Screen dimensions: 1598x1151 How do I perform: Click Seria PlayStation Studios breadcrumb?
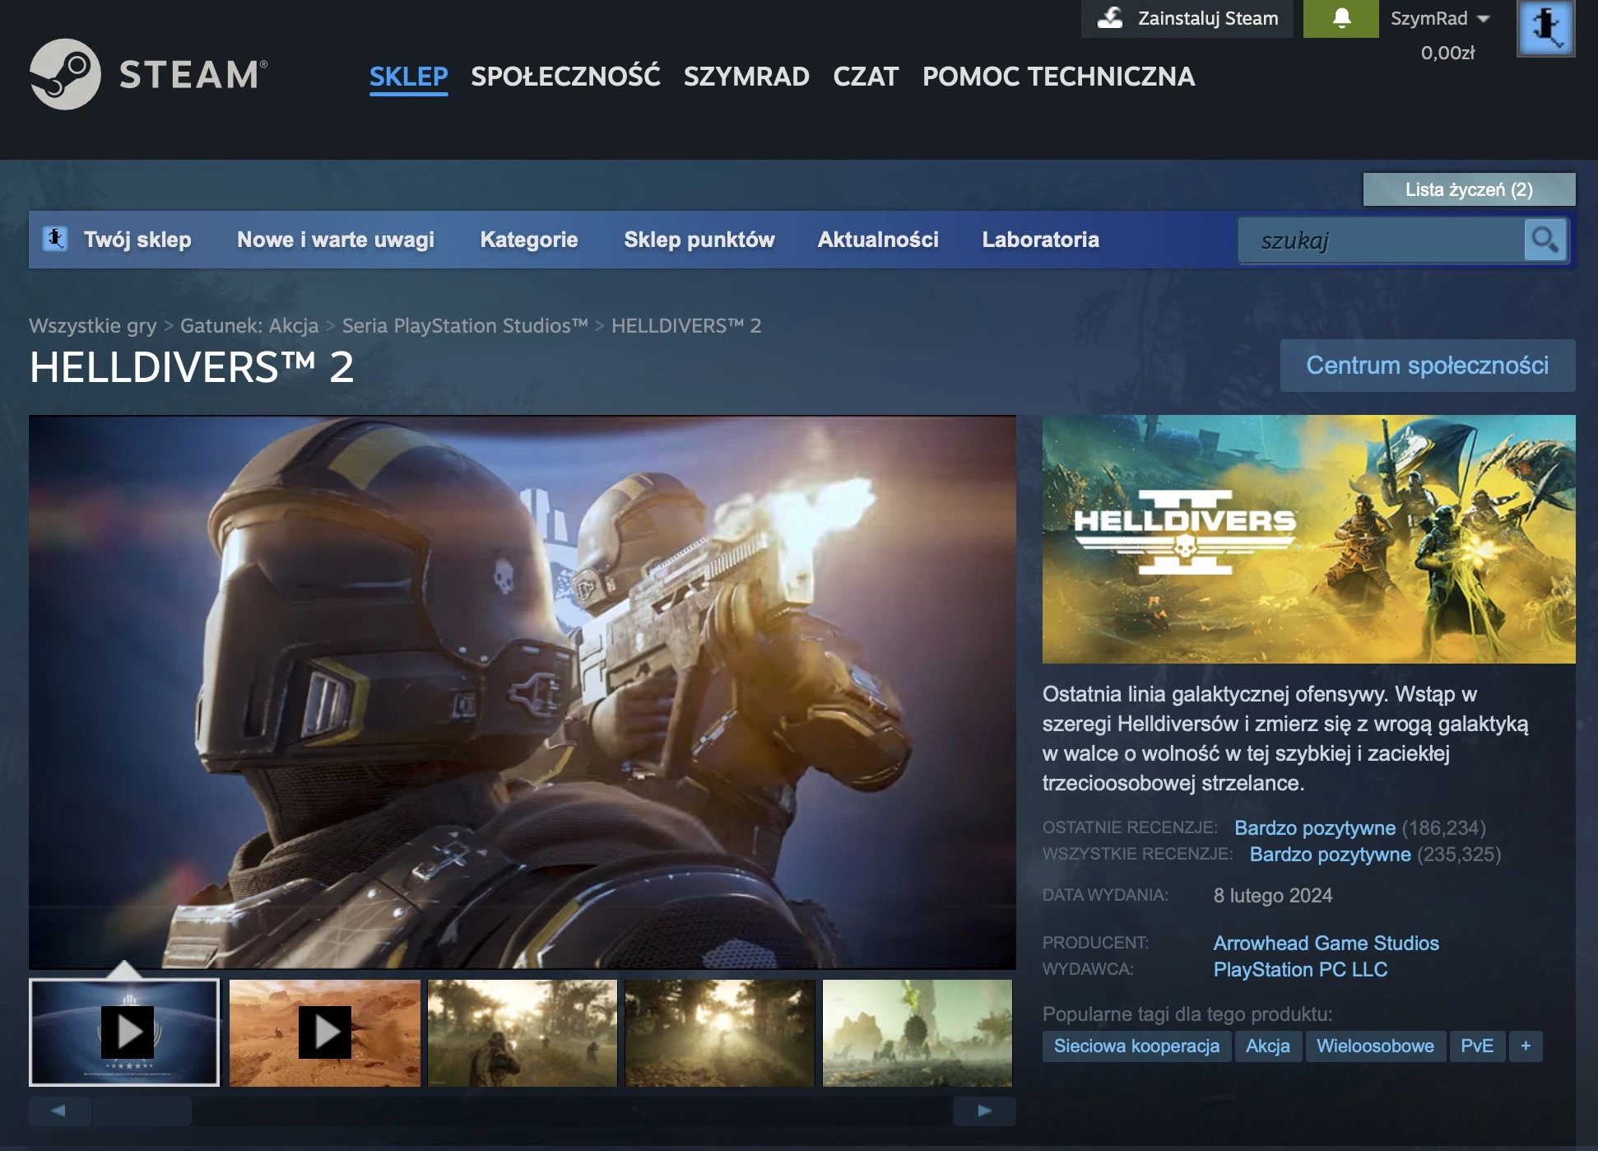tap(465, 326)
